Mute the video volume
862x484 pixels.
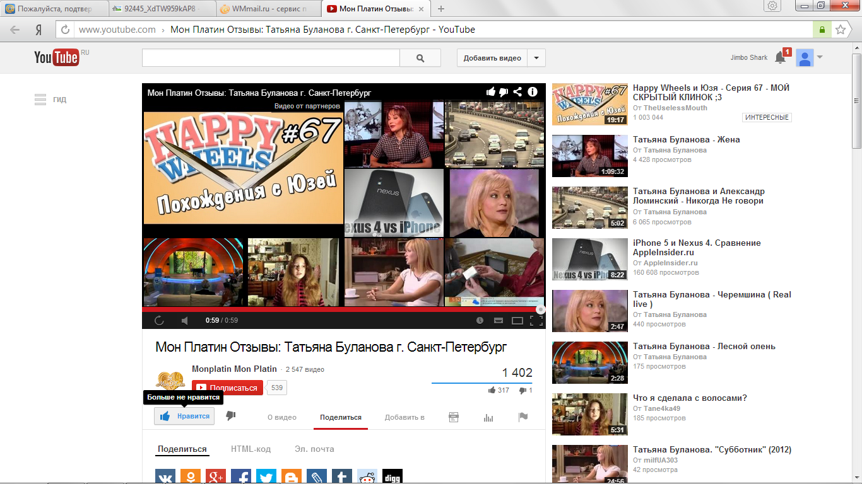(x=185, y=320)
